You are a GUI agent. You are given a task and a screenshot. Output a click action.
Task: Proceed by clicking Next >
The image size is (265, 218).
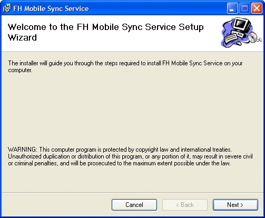pyautogui.click(x=235, y=205)
